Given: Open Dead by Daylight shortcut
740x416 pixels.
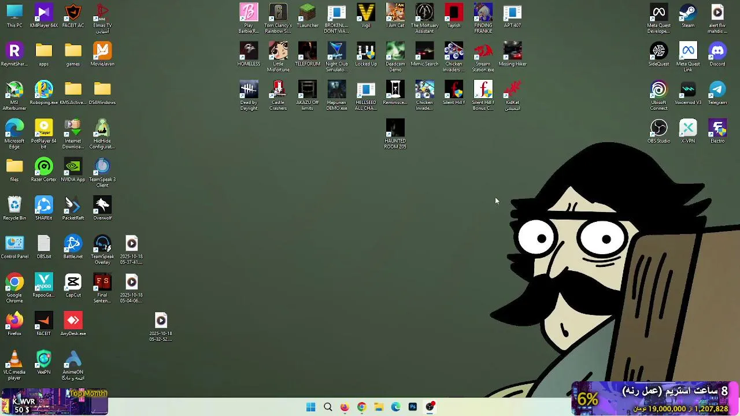Looking at the screenshot, I should coord(249,96).
